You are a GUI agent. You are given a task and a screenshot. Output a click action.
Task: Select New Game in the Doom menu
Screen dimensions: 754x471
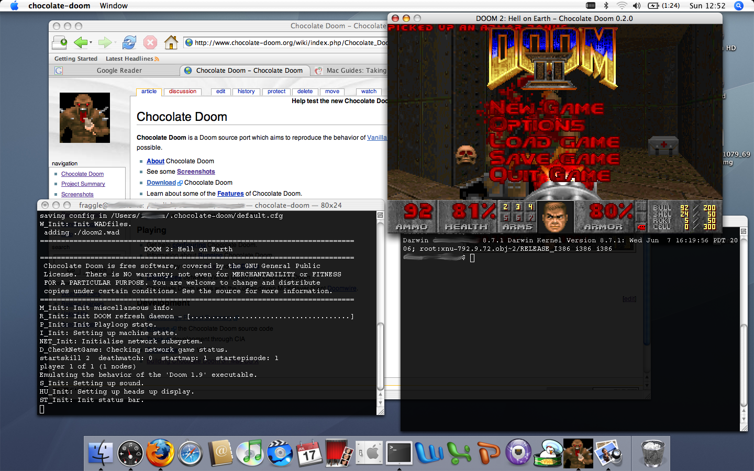tap(546, 109)
